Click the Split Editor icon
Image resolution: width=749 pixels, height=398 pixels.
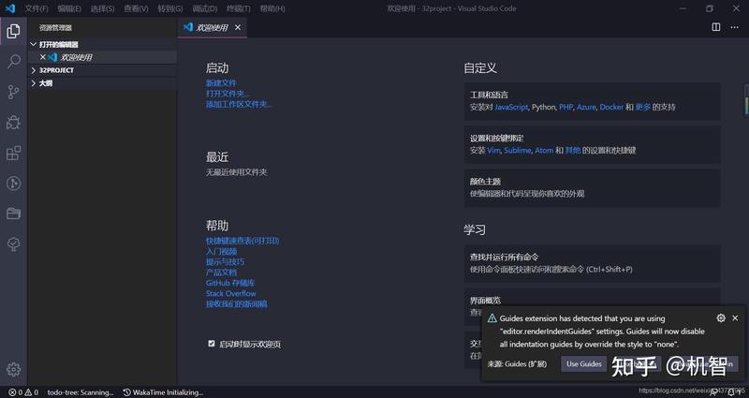(715, 27)
